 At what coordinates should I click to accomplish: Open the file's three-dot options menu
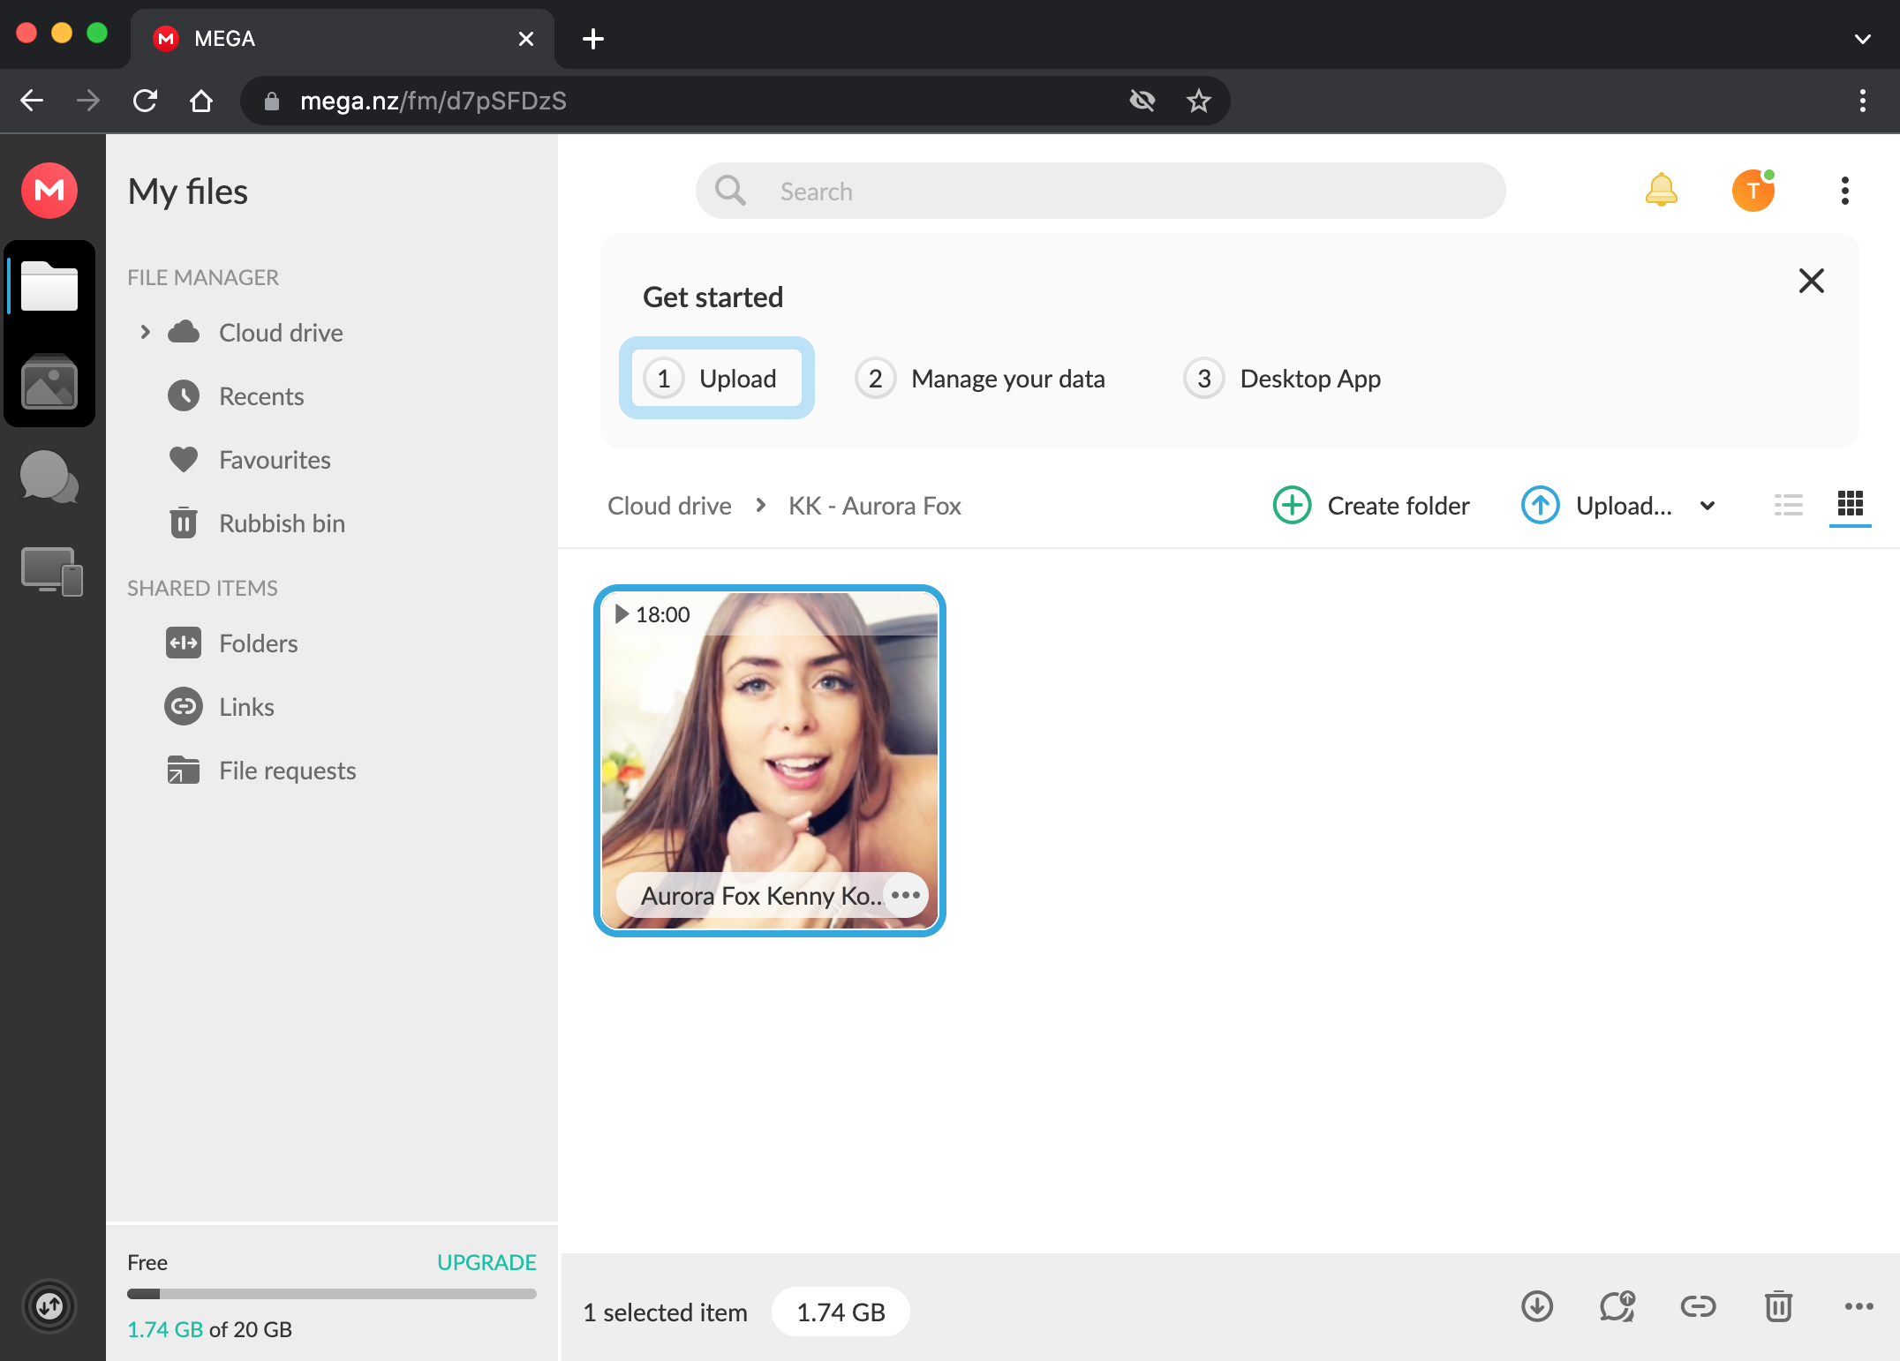(905, 895)
